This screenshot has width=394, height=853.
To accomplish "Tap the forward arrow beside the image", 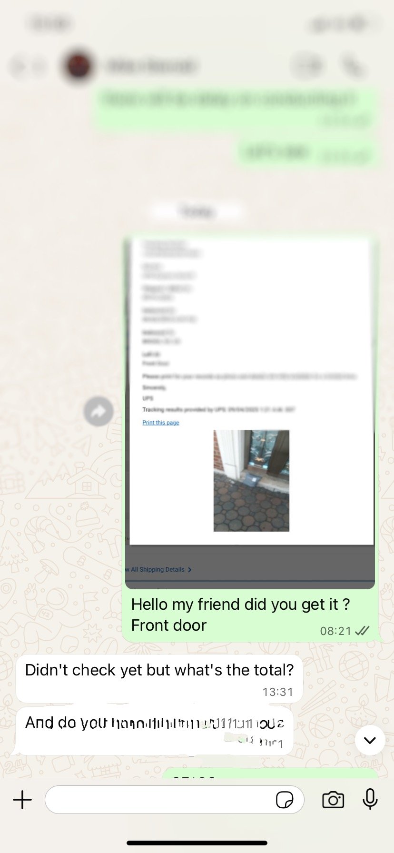I will point(98,411).
